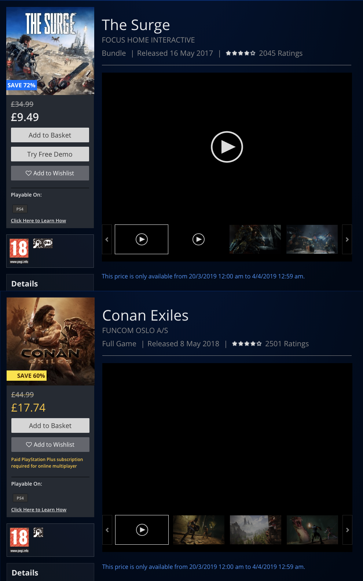Go to previous media in The Surge gallery
Screen dimensions: 363x581
point(107,239)
